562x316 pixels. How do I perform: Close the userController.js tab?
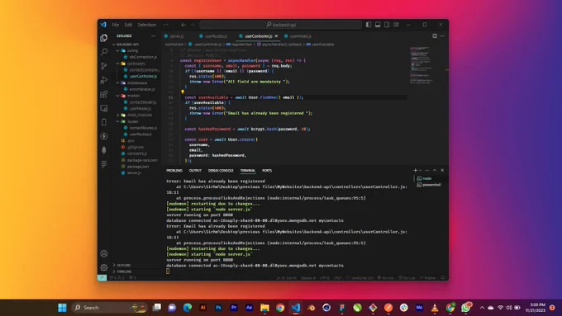pos(276,35)
